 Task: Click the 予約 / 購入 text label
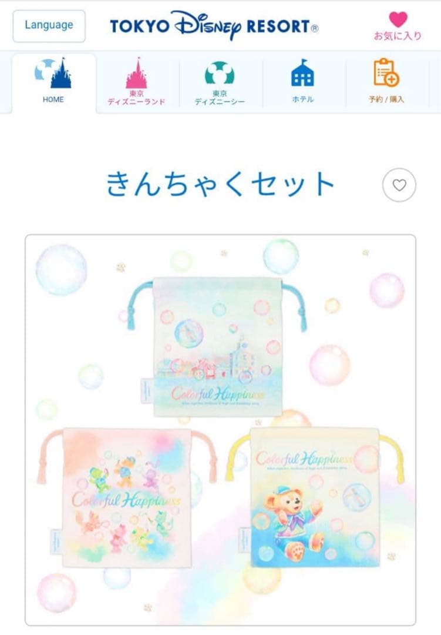coord(386,99)
